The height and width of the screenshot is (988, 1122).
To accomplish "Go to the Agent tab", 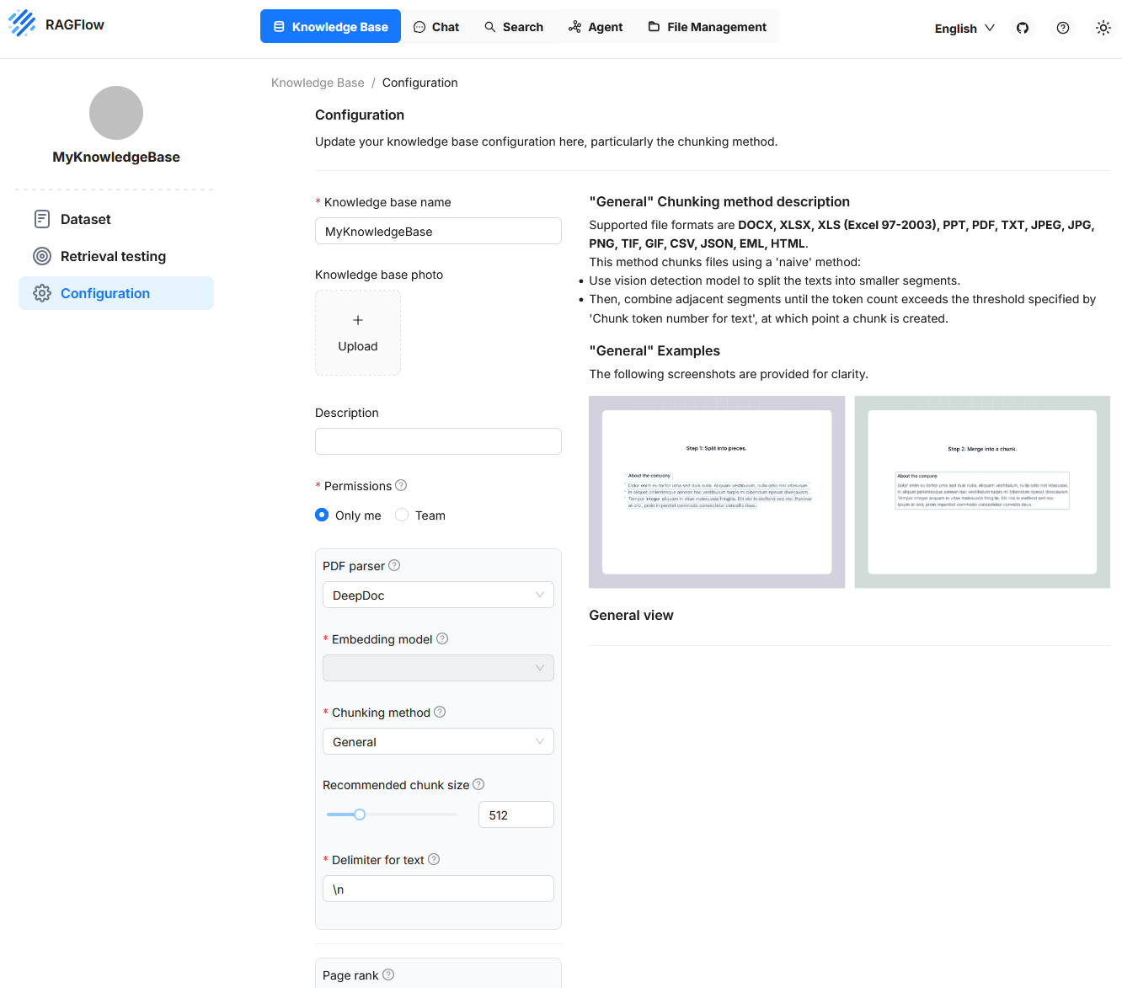I will [x=596, y=27].
